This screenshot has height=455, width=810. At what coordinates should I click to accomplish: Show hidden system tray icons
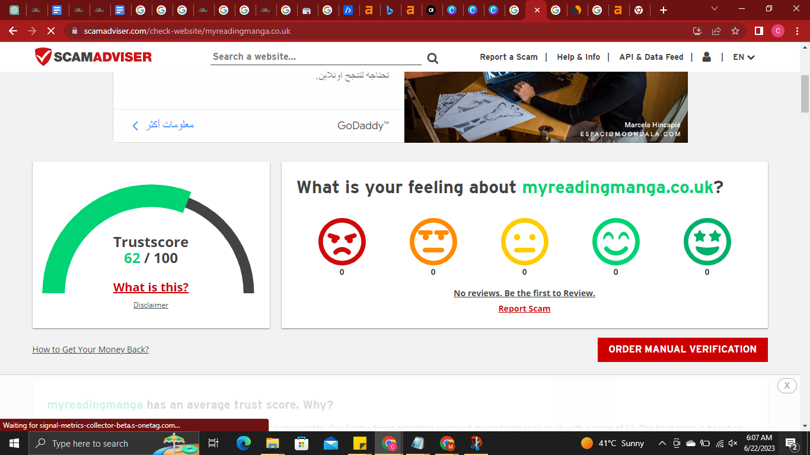point(662,443)
